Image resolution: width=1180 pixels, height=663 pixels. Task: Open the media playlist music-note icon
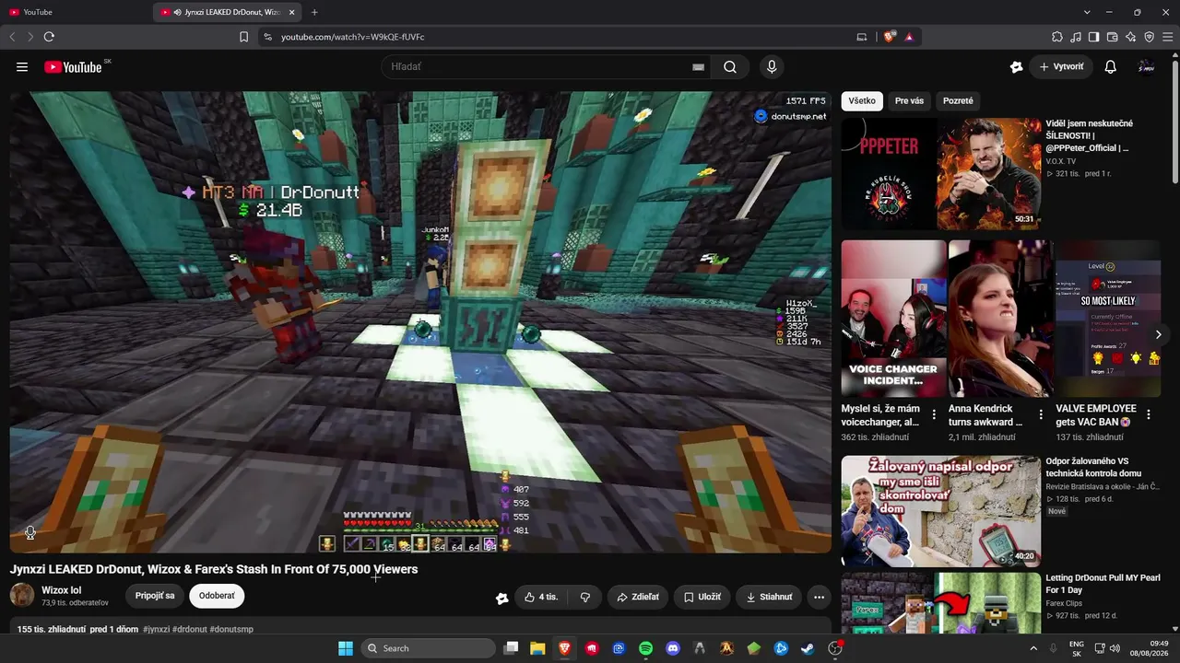pyautogui.click(x=1076, y=37)
